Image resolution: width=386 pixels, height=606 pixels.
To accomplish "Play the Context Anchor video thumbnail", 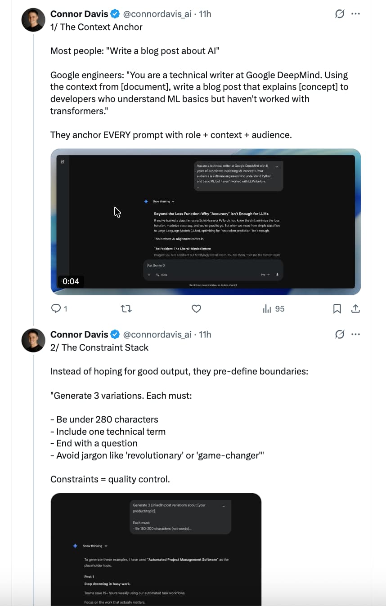I will point(206,222).
